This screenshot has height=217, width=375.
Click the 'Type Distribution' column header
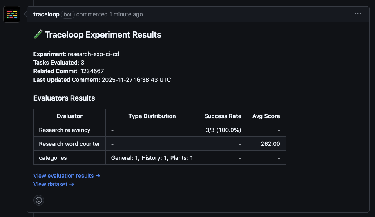click(152, 116)
